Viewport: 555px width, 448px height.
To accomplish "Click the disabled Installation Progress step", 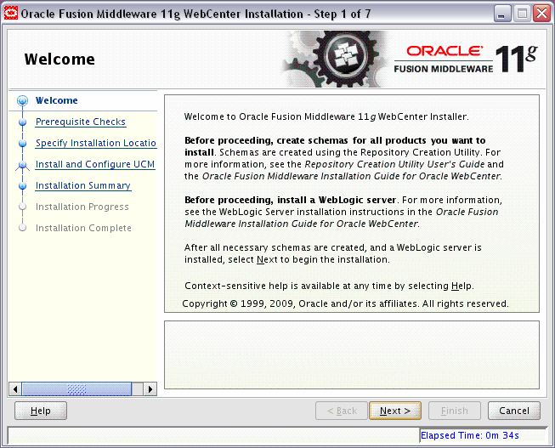I will pos(82,207).
